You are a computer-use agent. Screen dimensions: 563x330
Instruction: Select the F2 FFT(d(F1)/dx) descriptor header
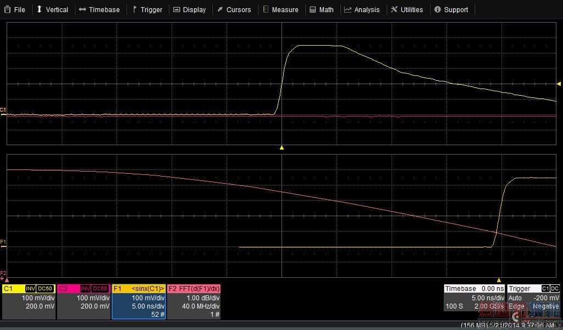tap(194, 289)
